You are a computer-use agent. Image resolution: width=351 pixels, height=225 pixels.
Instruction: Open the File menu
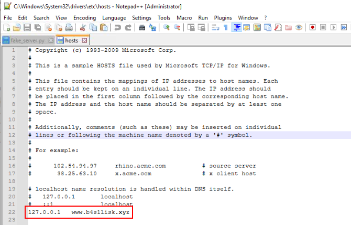coord(8,18)
